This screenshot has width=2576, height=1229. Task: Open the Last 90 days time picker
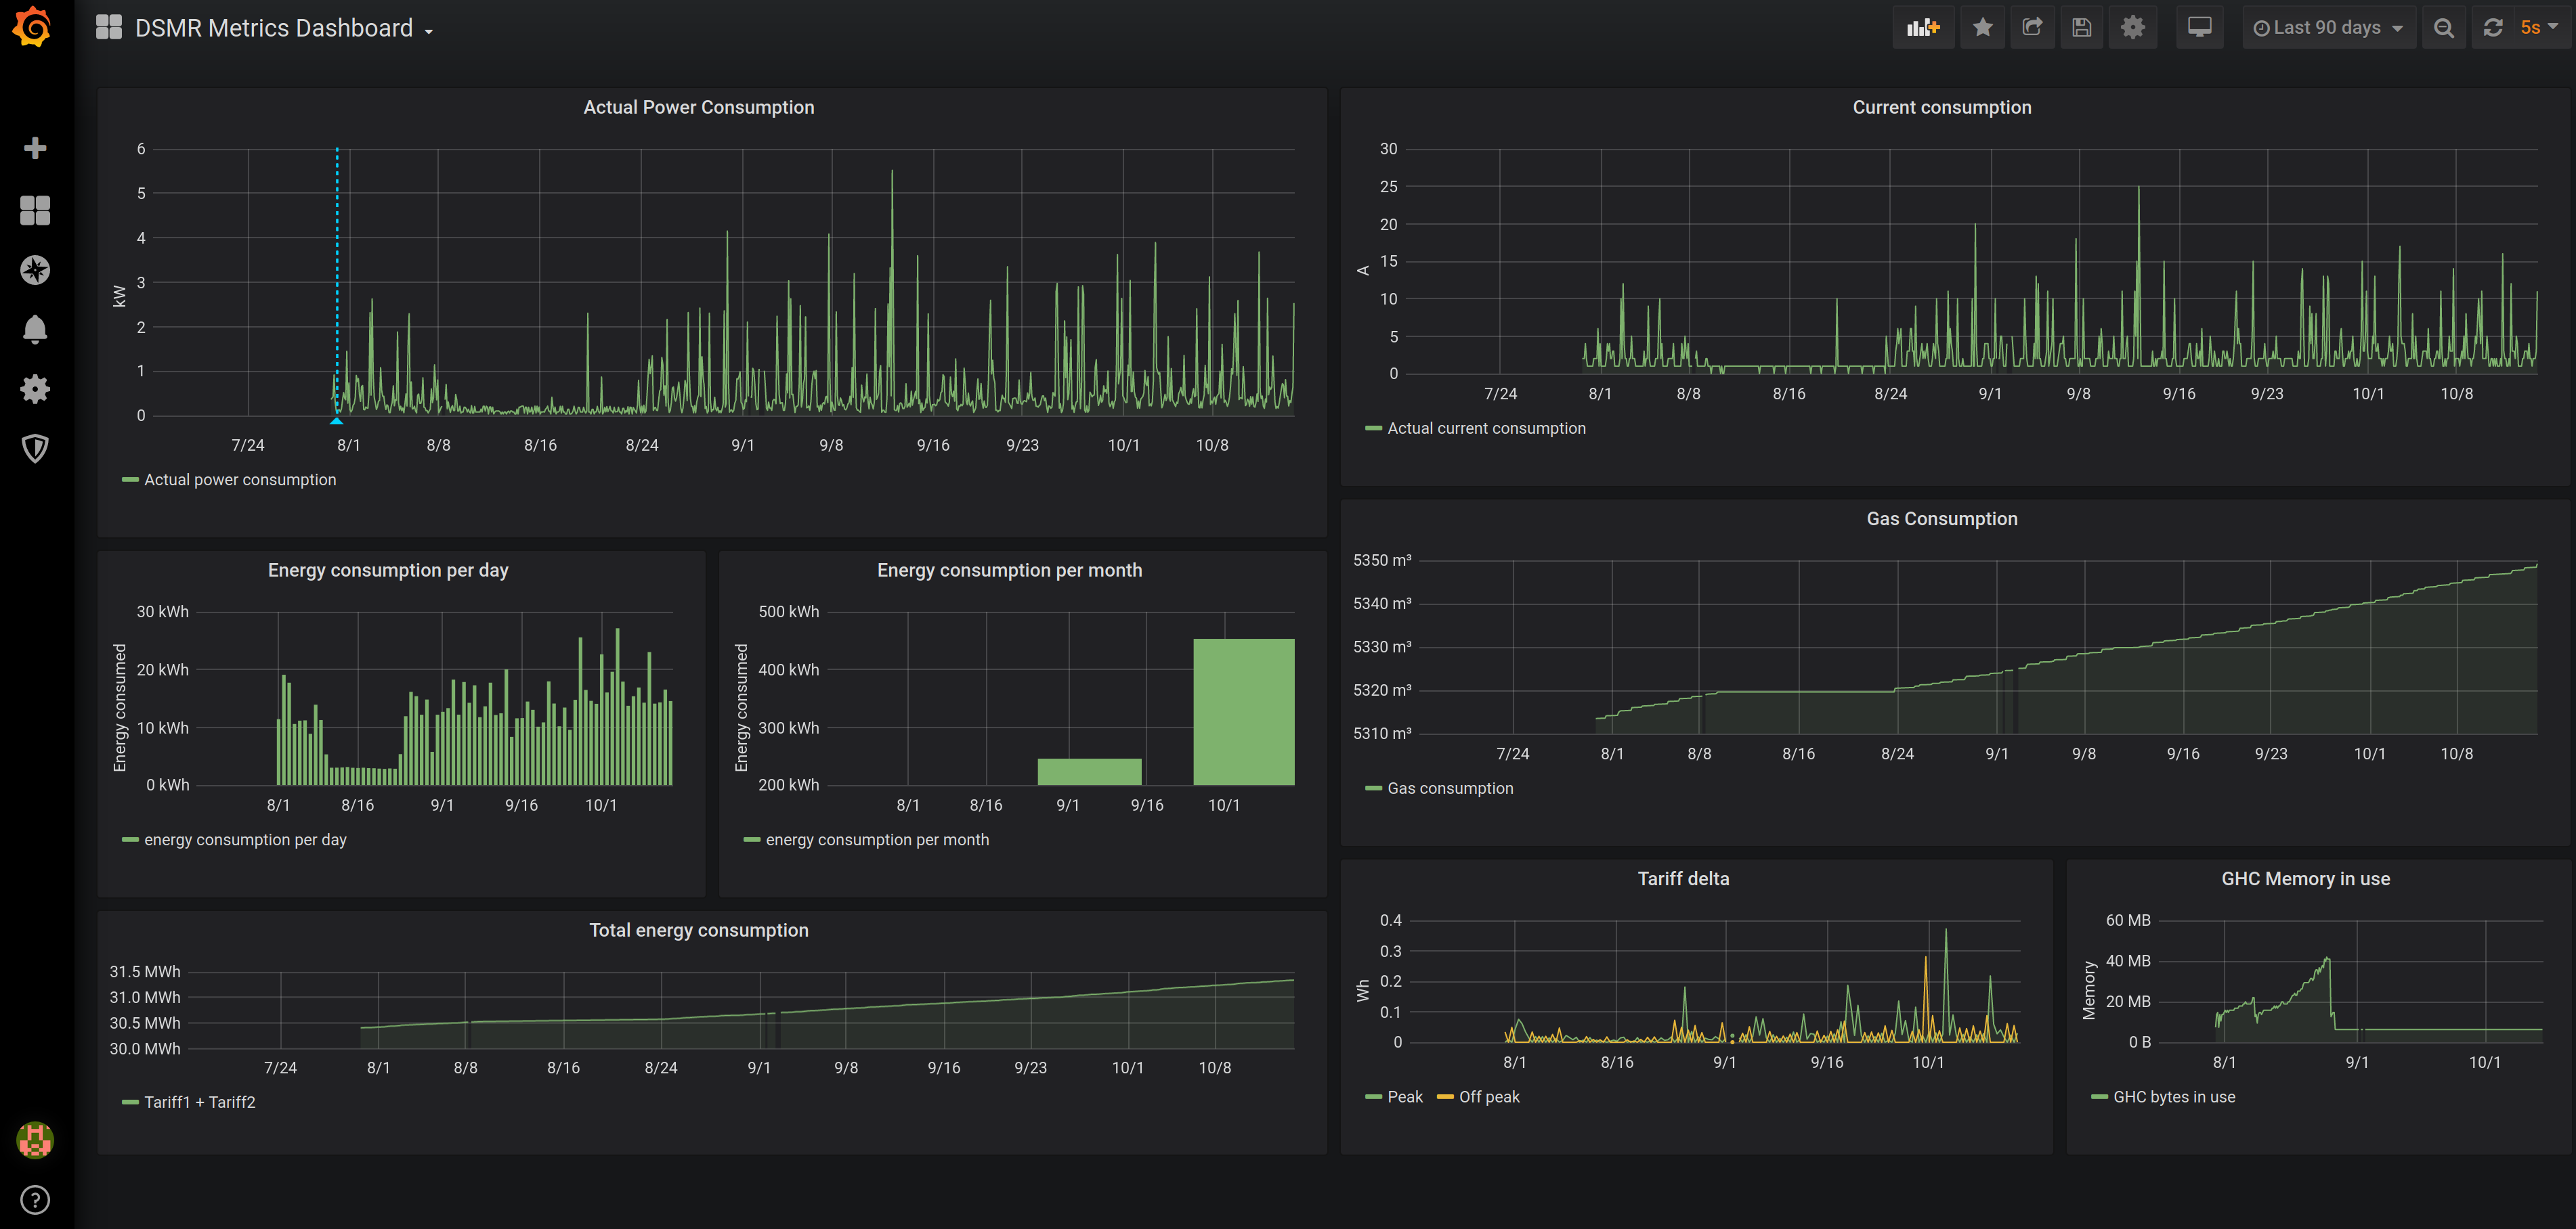pyautogui.click(x=2327, y=28)
